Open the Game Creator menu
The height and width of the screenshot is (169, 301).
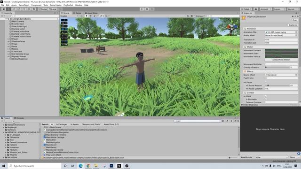pos(55,5)
